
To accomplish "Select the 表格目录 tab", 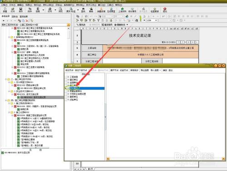I will (x=5, y=16).
